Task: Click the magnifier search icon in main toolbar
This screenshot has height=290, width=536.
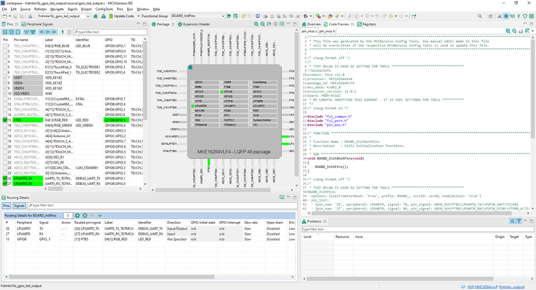Action: click(x=480, y=16)
